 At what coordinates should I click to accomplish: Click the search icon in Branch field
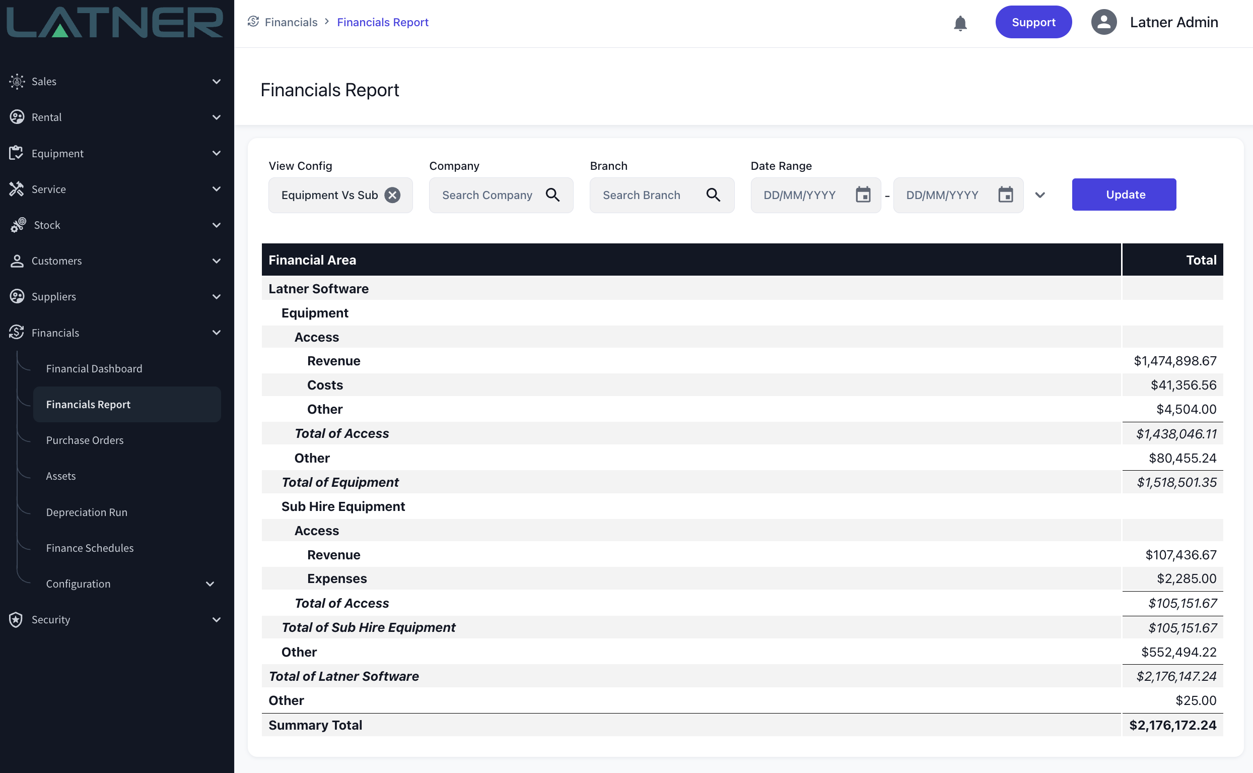(x=713, y=196)
